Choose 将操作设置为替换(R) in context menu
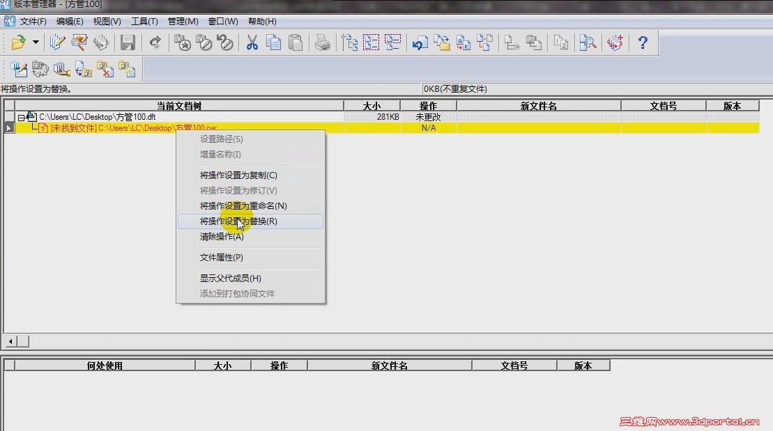This screenshot has height=431, width=773. pos(250,221)
